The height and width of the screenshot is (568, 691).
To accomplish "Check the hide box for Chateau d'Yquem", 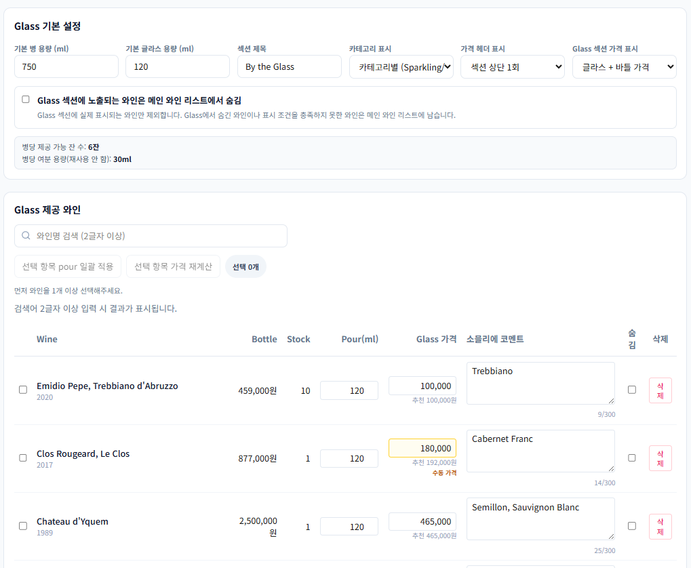I will [x=631, y=526].
